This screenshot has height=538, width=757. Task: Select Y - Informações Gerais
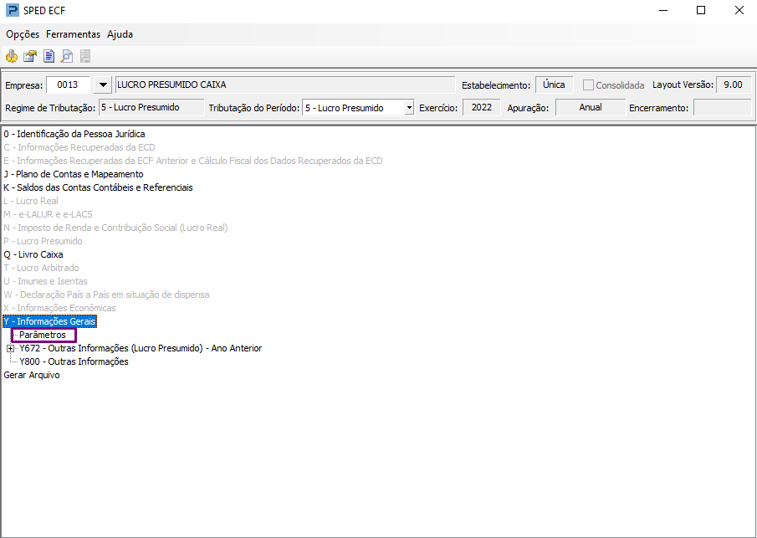coord(49,321)
